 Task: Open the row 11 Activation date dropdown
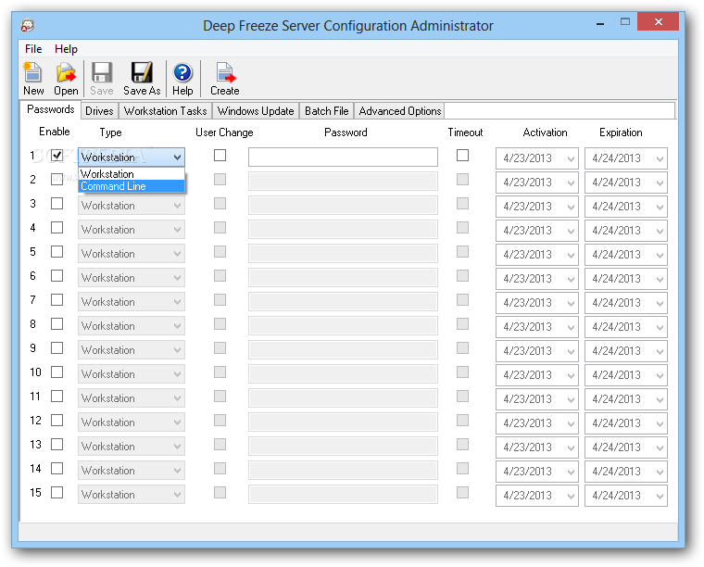[571, 399]
